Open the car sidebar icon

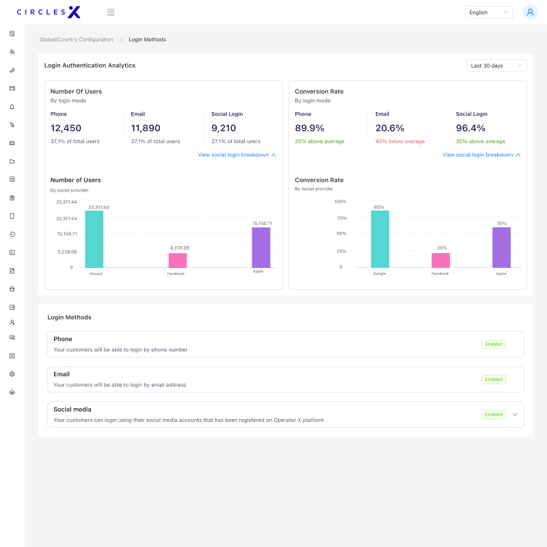tap(12, 143)
